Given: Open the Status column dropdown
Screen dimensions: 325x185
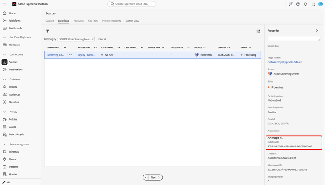Looking at the screenshot, I should [250, 48].
